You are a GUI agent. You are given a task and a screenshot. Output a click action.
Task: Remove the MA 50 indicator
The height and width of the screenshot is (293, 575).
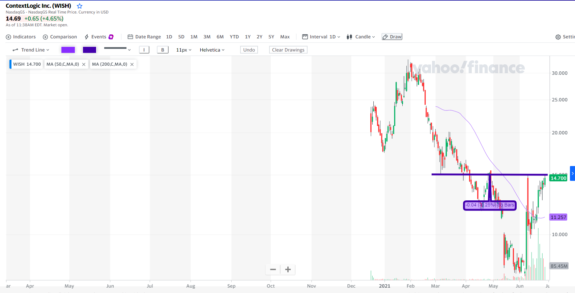coord(84,64)
